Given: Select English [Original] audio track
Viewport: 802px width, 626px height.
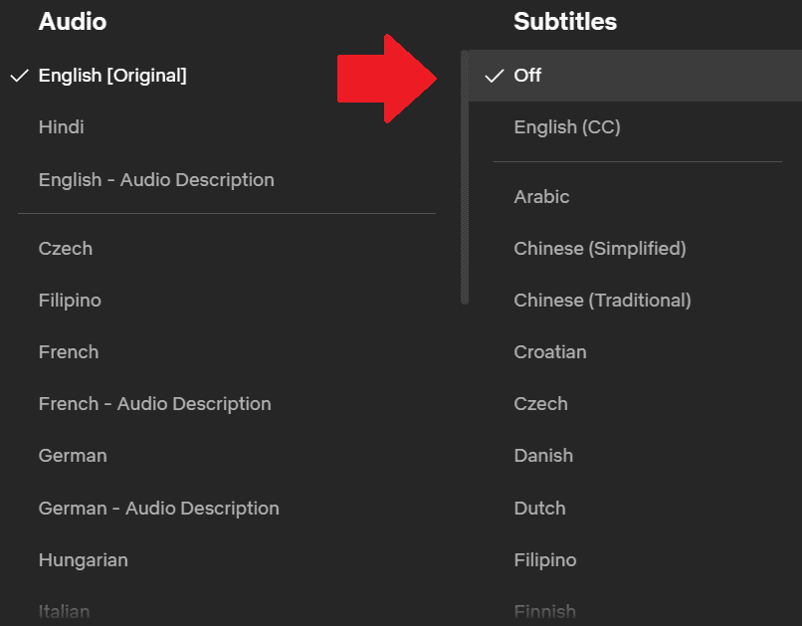Looking at the screenshot, I should pyautogui.click(x=112, y=76).
